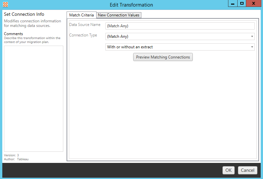Focus the Data Source Name field
The height and width of the screenshot is (179, 263).
click(180, 26)
